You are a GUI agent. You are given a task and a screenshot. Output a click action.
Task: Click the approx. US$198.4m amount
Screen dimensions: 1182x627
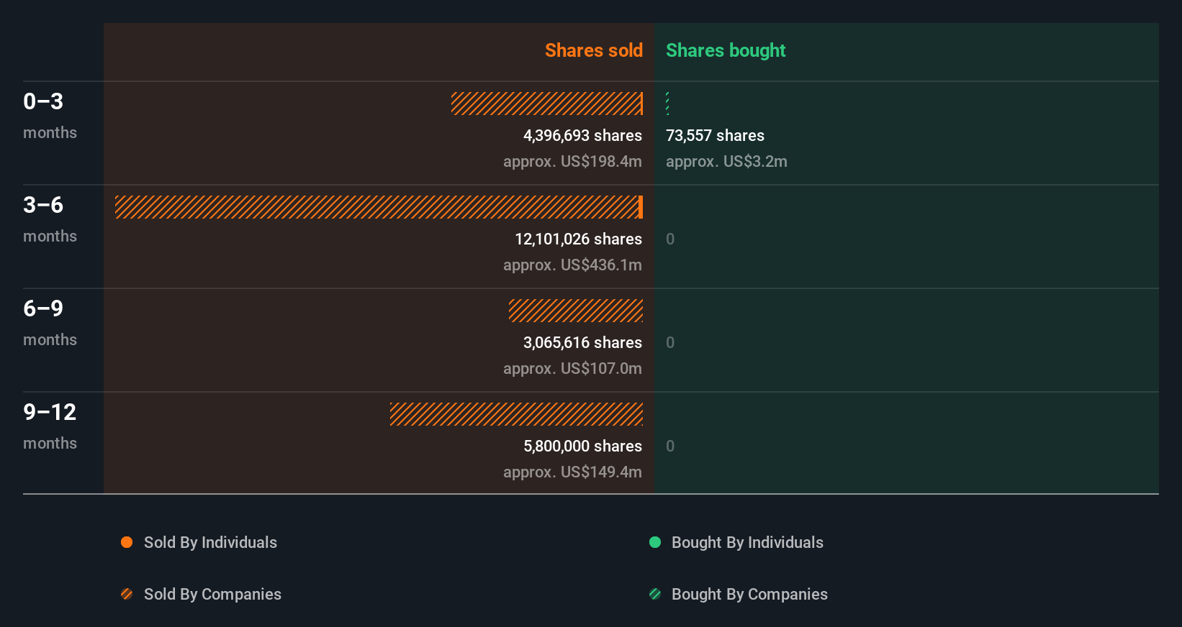coord(572,161)
